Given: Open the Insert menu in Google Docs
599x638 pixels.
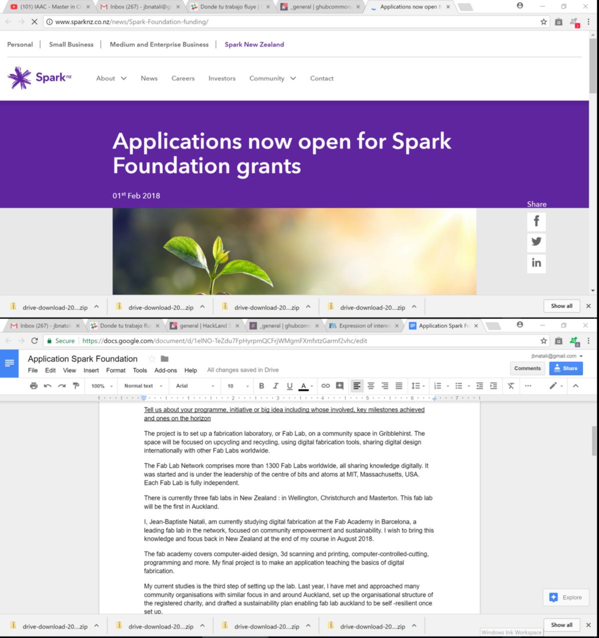Looking at the screenshot, I should click(x=91, y=370).
